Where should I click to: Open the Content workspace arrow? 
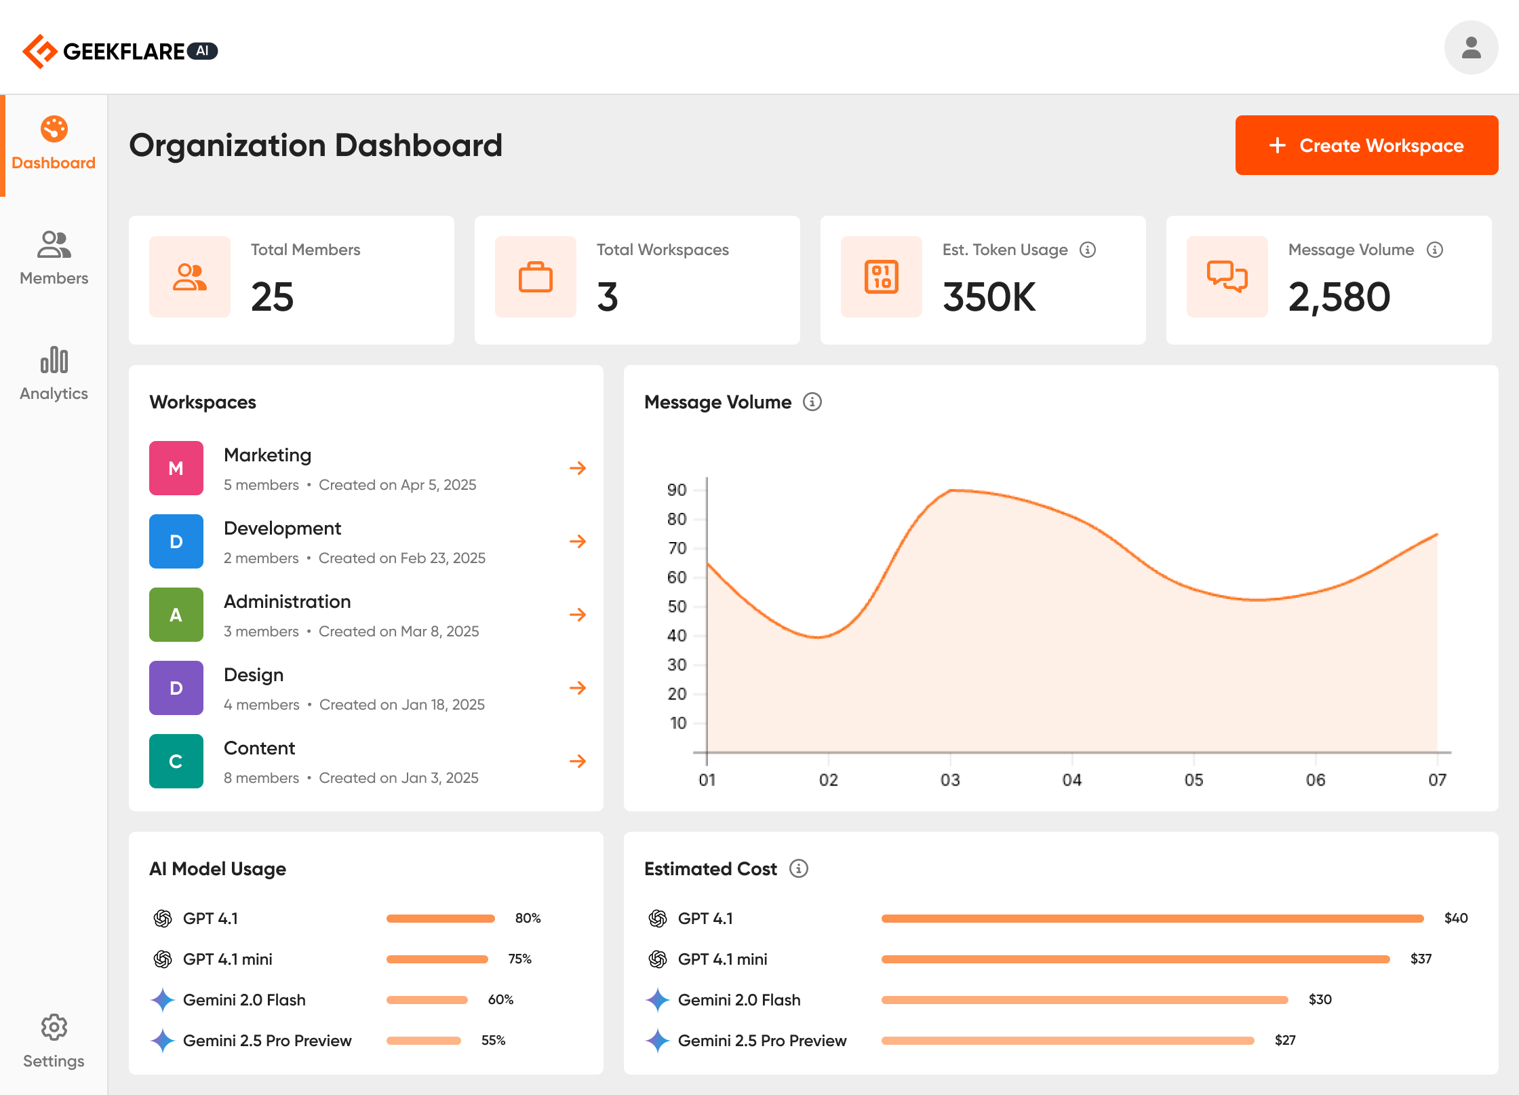578,761
